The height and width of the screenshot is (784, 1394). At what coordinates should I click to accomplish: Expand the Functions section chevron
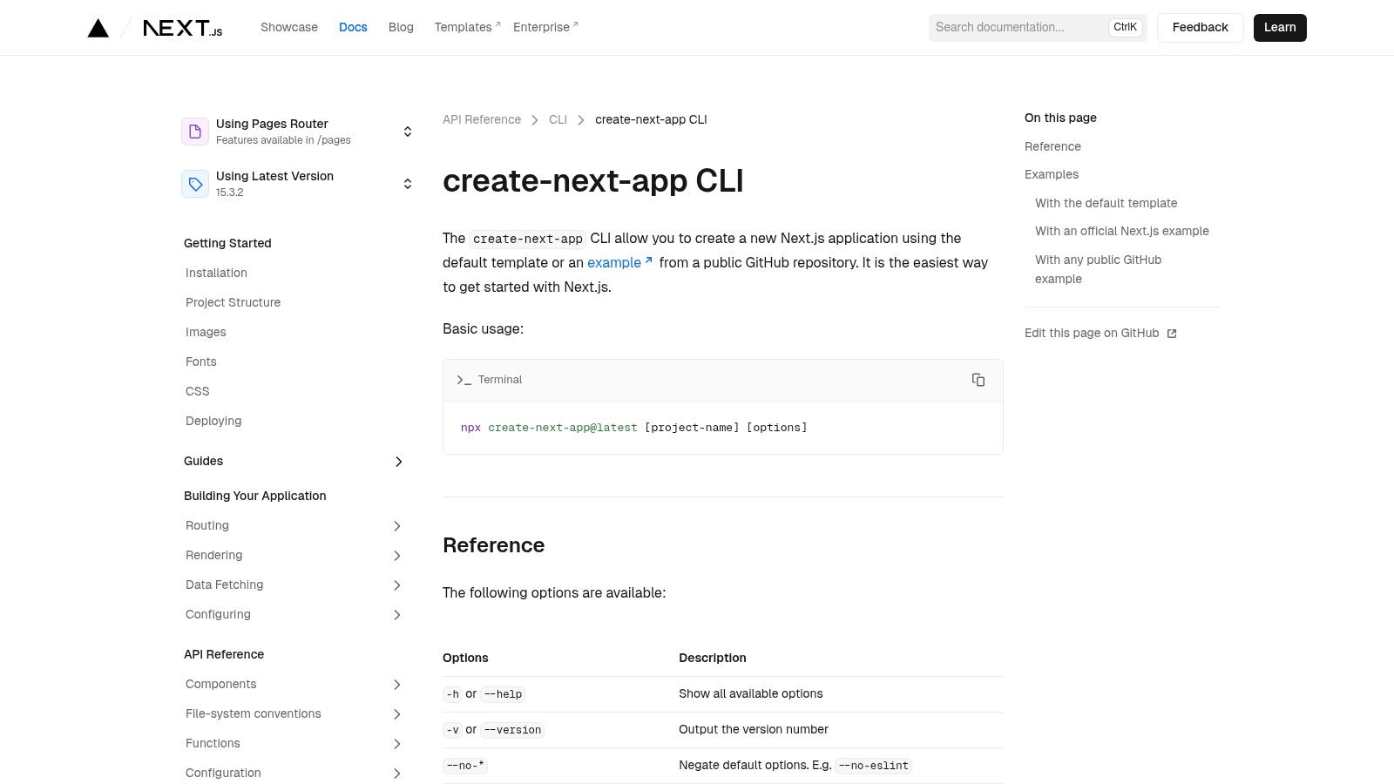click(x=397, y=744)
